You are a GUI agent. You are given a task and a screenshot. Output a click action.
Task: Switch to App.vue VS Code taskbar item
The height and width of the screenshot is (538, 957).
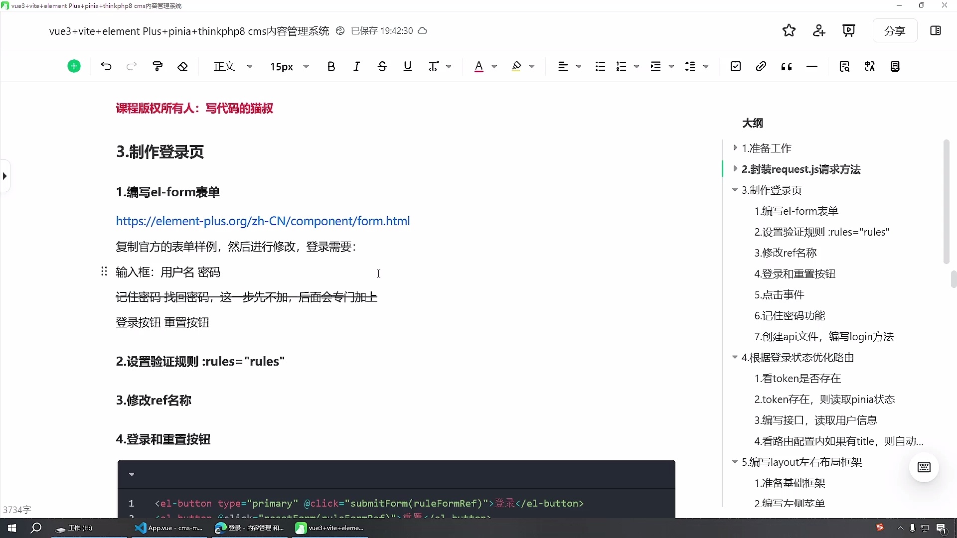tap(169, 528)
